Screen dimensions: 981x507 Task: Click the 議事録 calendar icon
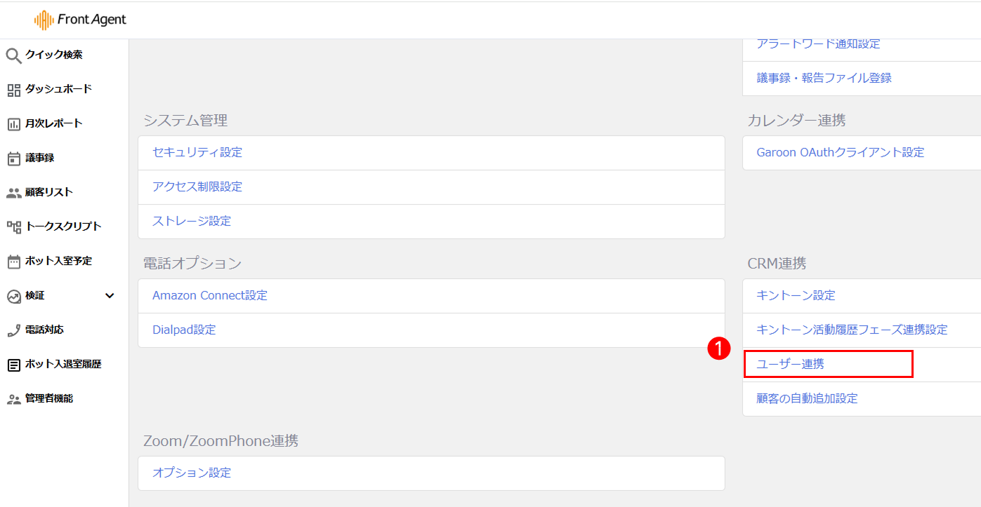coord(14,158)
